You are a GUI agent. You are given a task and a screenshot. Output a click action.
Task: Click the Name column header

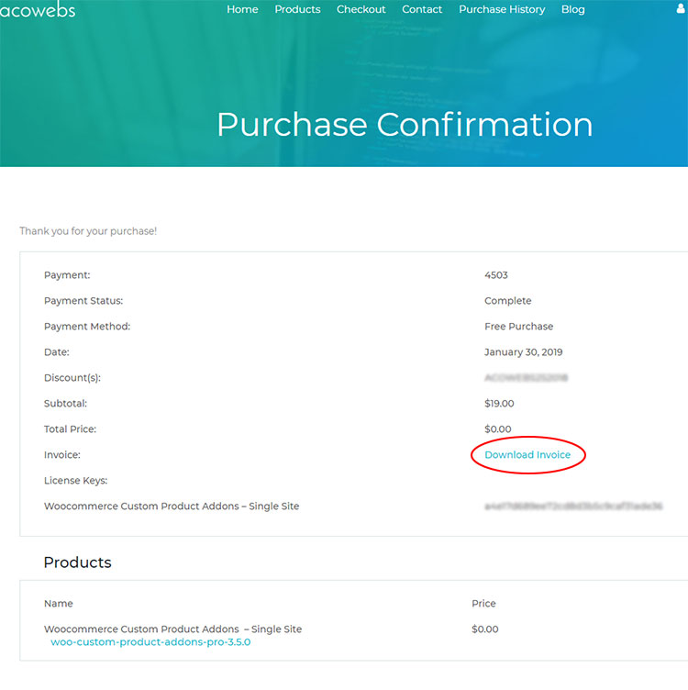click(59, 604)
